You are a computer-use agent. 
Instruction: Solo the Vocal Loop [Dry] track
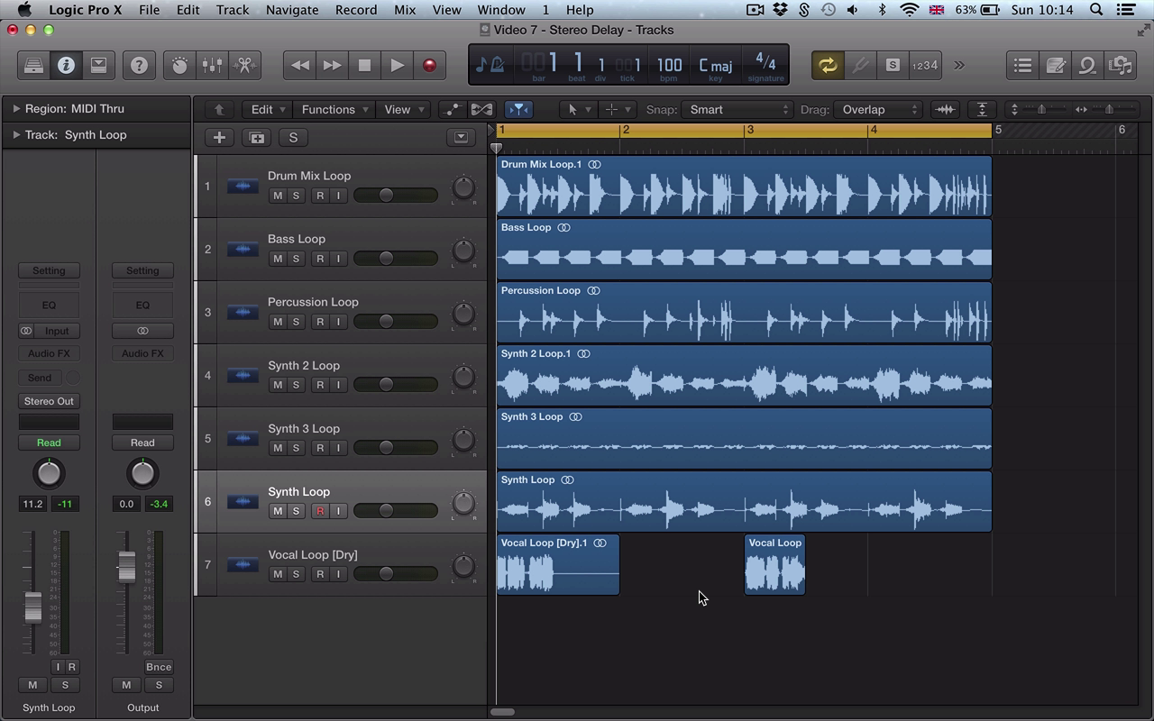pyautogui.click(x=296, y=574)
